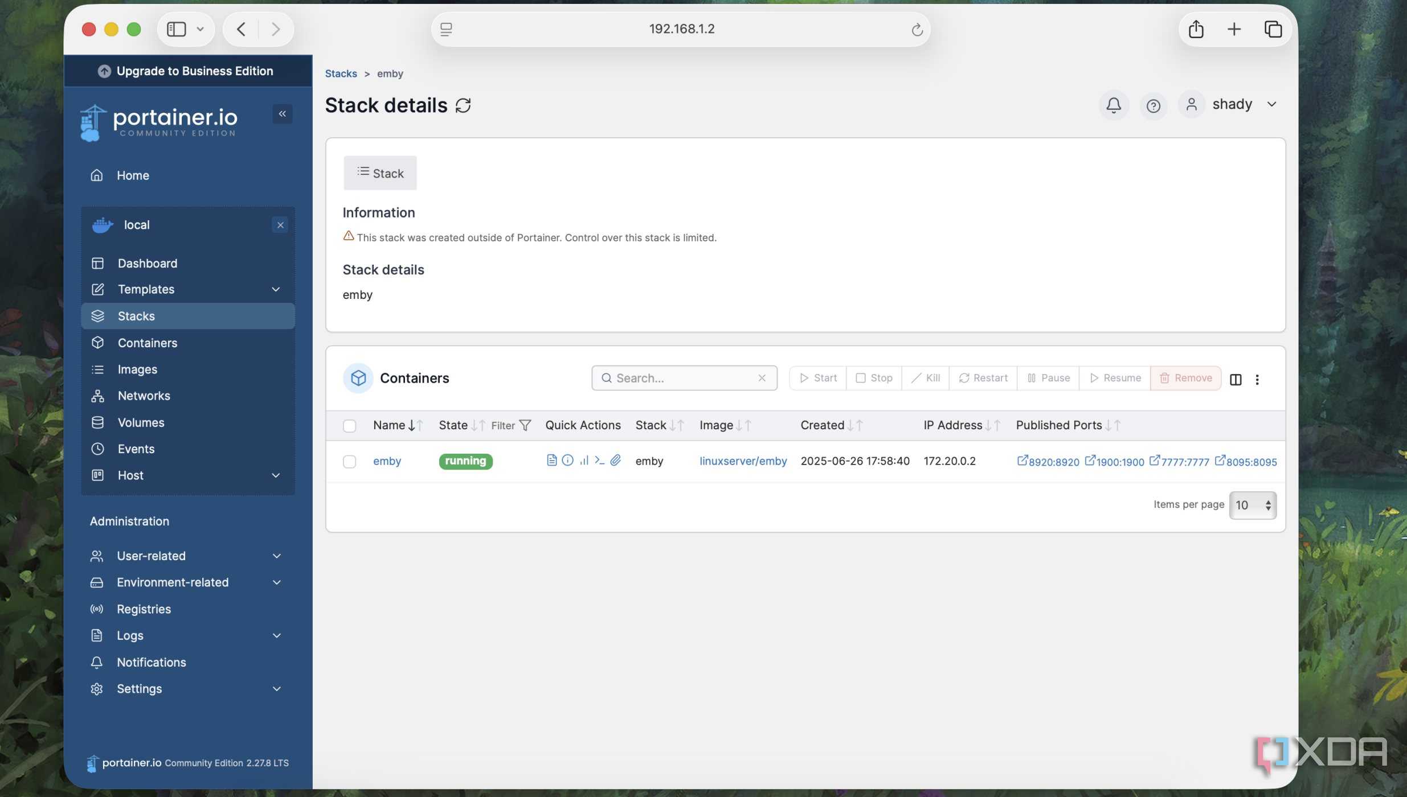Check the select-all containers checkbox

tap(349, 425)
